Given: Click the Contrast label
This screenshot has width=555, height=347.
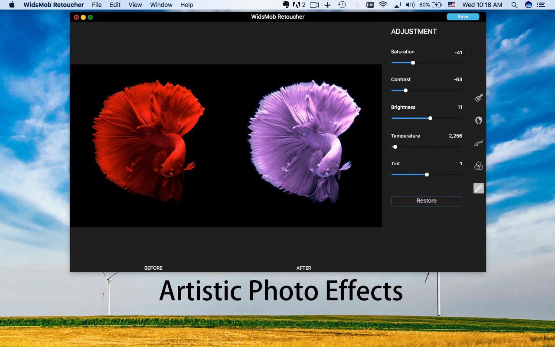Looking at the screenshot, I should [x=401, y=79].
